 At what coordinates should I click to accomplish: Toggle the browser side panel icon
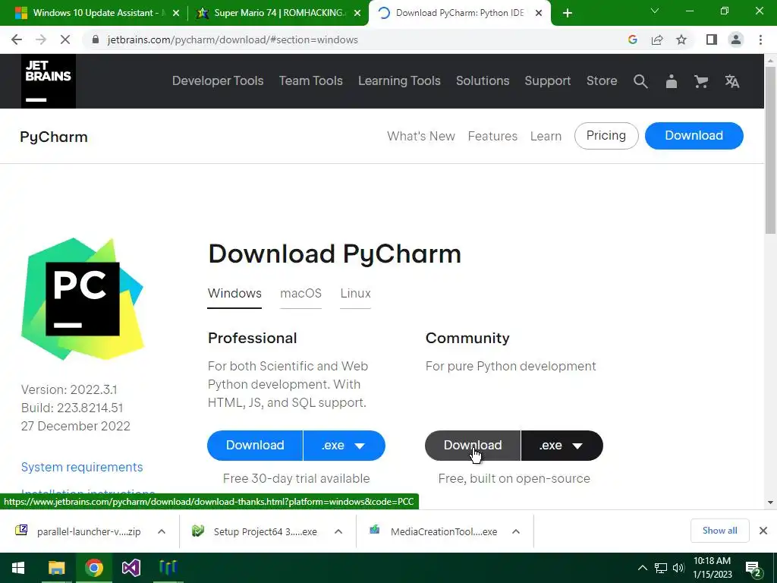[712, 39]
